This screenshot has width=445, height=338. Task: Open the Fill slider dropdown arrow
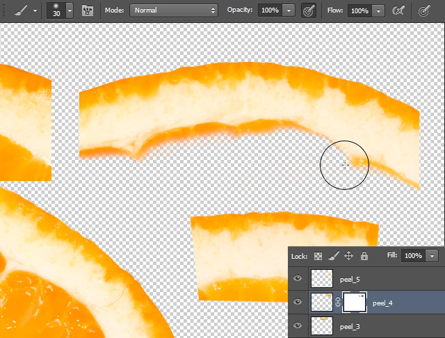432,256
